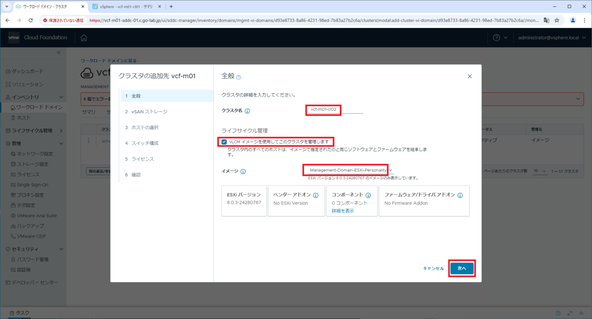The height and width of the screenshot is (319, 592).
Task: Select wizard step 5 ライセンス
Action: coord(166,159)
